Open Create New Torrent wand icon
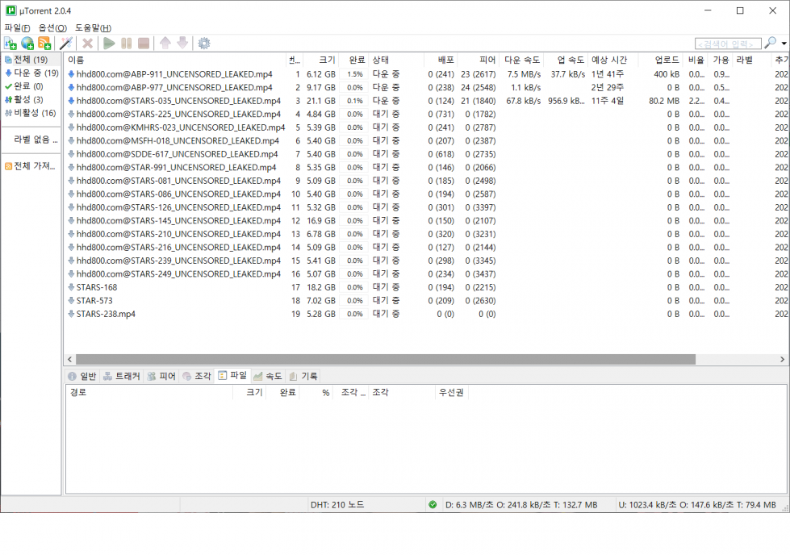Image resolution: width=790 pixels, height=555 pixels. tap(66, 44)
